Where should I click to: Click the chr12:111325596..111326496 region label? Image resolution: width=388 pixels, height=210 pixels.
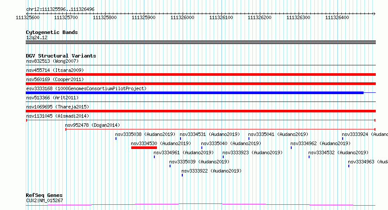tap(60, 9)
